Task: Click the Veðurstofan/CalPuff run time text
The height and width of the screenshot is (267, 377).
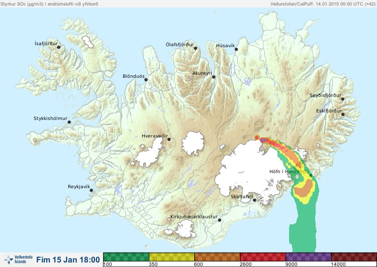Action: tap(322, 4)
